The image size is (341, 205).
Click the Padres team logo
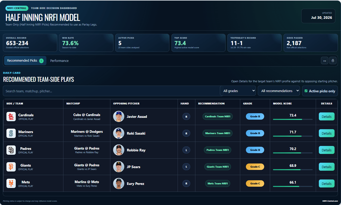pos(11,150)
